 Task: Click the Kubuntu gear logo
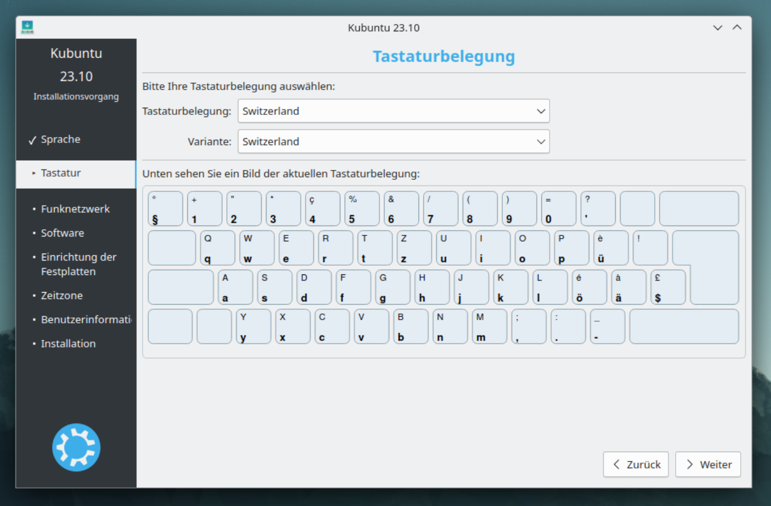[x=76, y=447]
